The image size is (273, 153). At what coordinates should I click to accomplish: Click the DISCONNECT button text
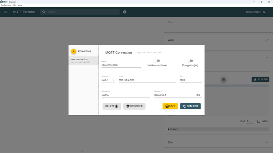coord(254,12)
